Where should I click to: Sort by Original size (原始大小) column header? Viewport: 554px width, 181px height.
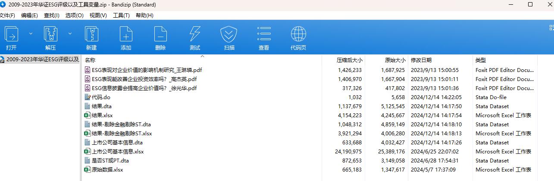pos(395,60)
